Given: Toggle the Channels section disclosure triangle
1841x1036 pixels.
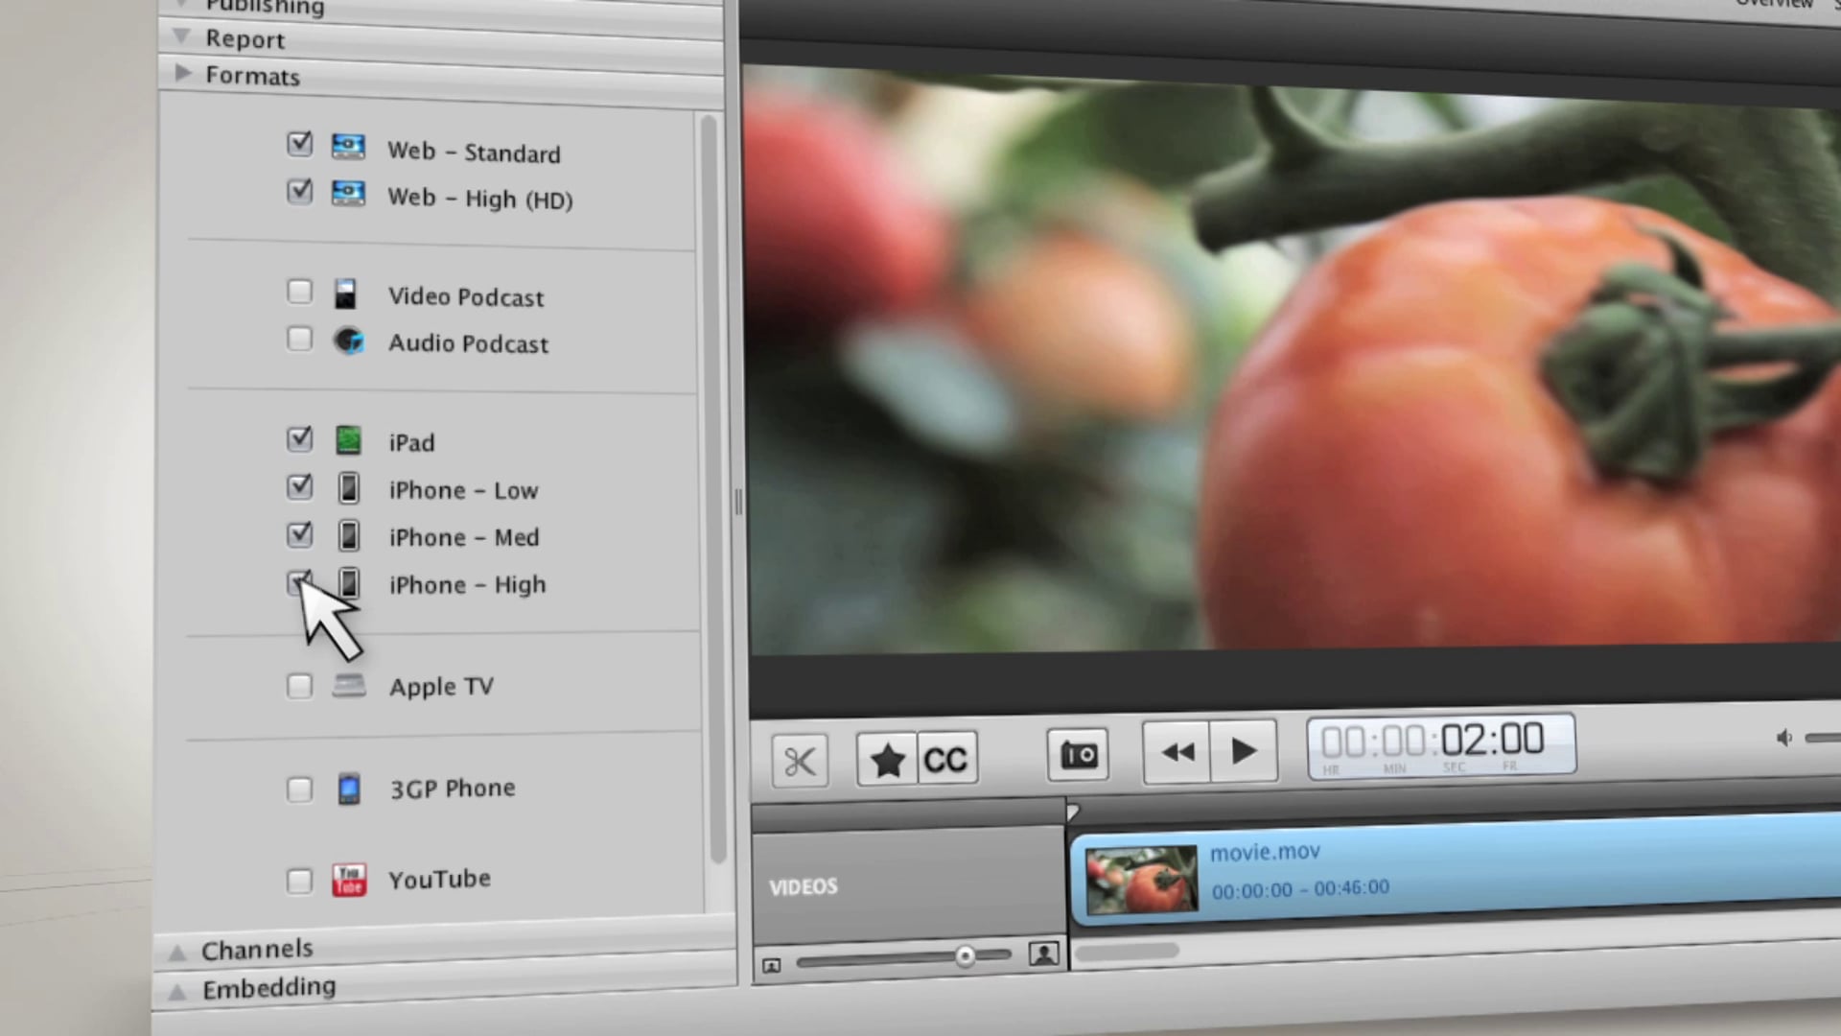Looking at the screenshot, I should [x=177, y=953].
